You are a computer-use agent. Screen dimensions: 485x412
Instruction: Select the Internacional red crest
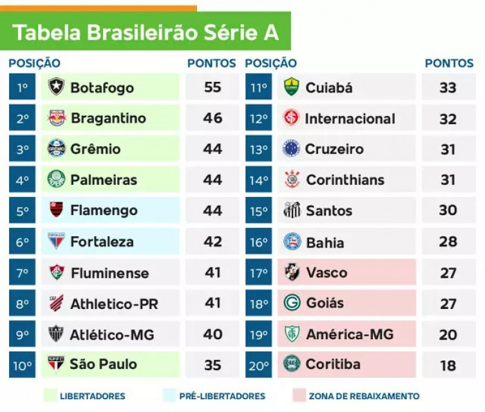[291, 118]
